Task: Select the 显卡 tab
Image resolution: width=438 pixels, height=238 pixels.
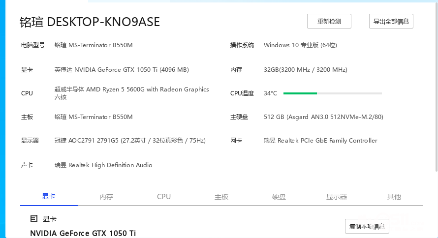Action: point(49,197)
